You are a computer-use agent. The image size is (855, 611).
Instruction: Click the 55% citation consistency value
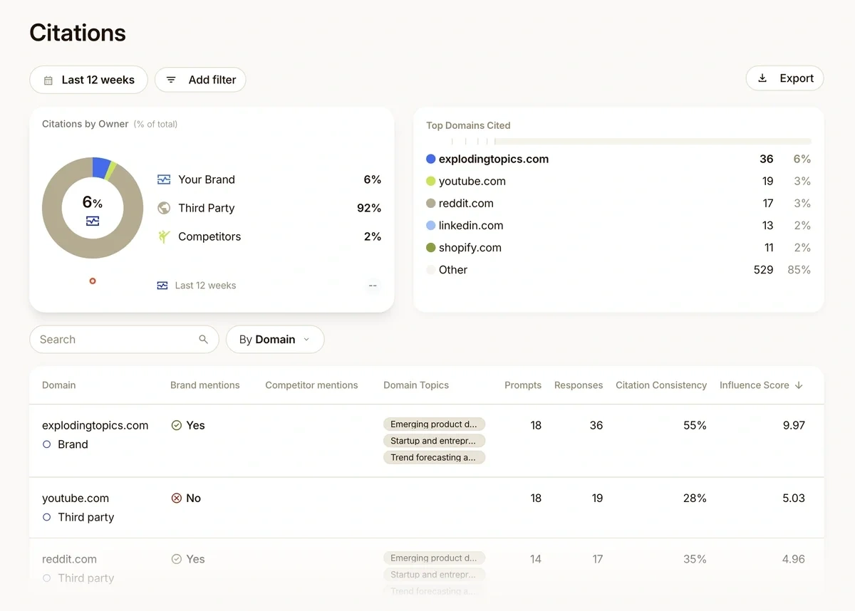[695, 425]
